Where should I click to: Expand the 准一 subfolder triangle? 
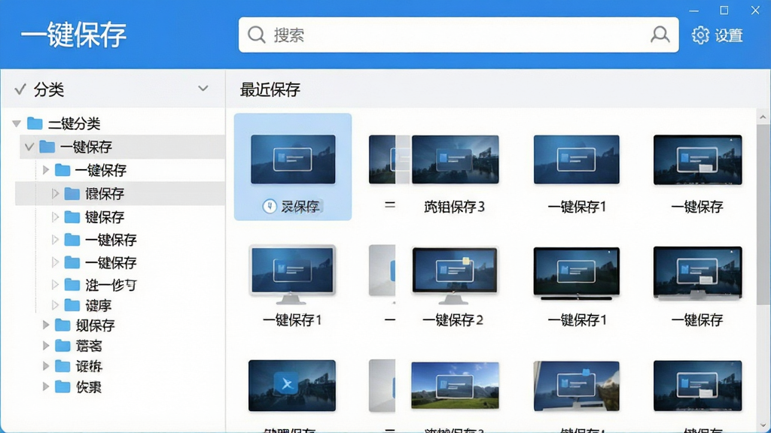55,285
